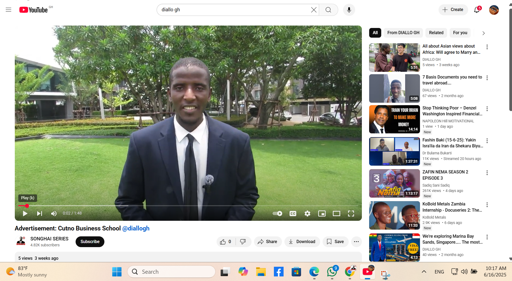Subscribe to SONGHAI SERIES channel
The image size is (512, 281).
click(x=90, y=242)
